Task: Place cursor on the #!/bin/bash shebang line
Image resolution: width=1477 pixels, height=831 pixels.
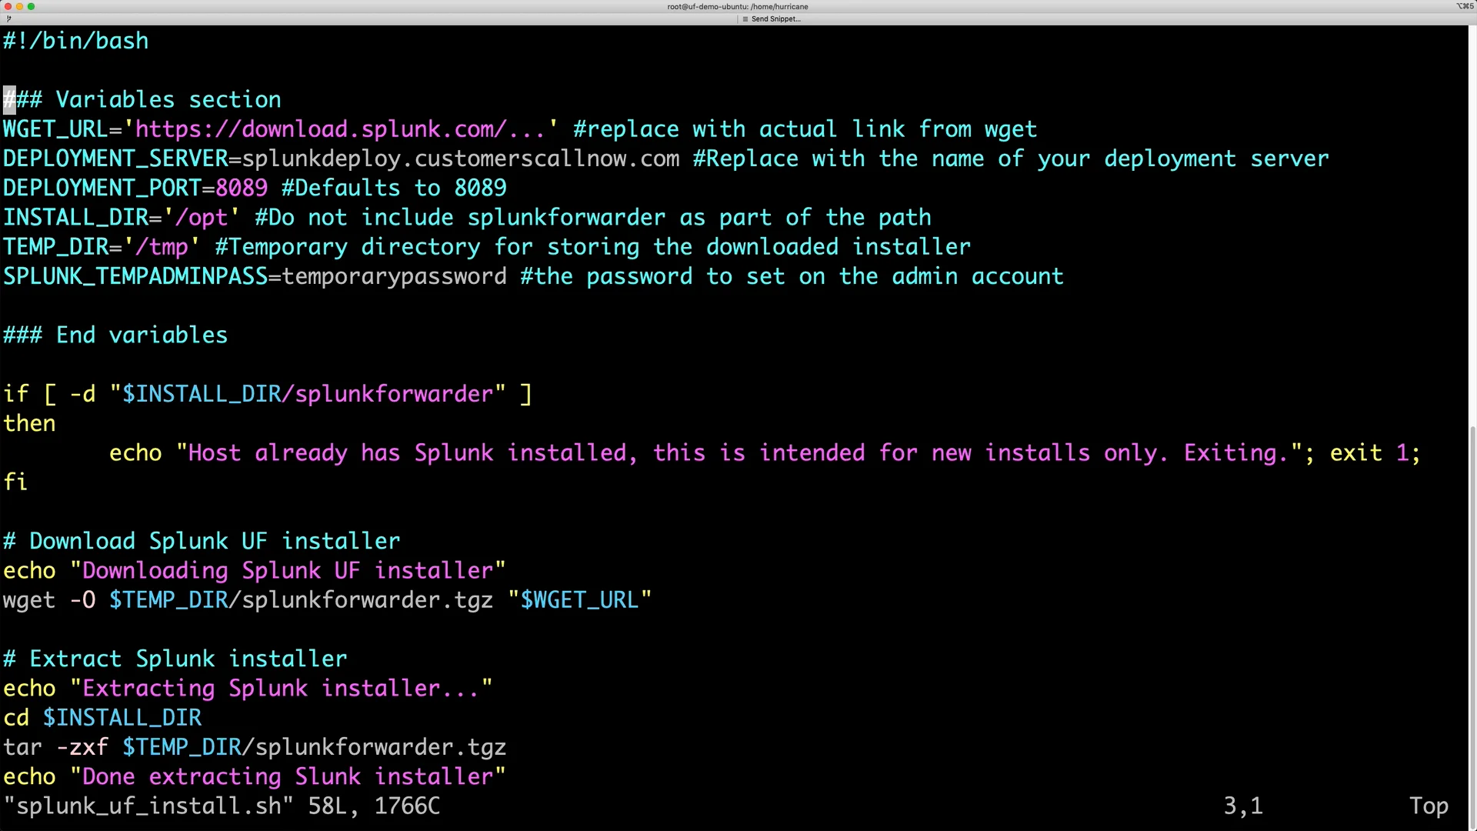Action: point(76,41)
